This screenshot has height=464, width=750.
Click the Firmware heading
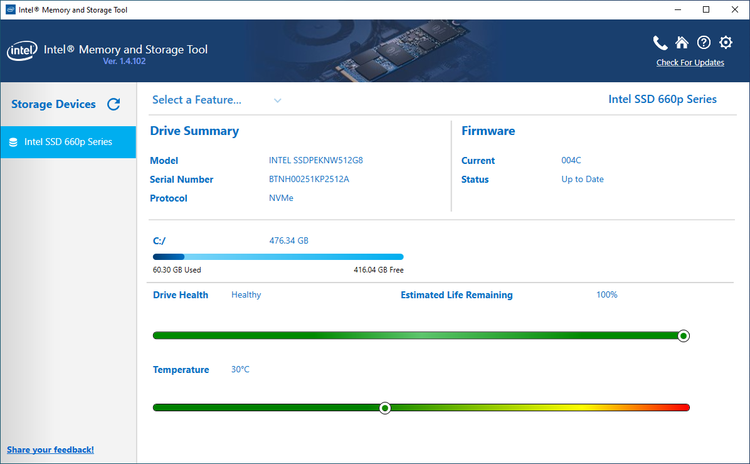[488, 131]
